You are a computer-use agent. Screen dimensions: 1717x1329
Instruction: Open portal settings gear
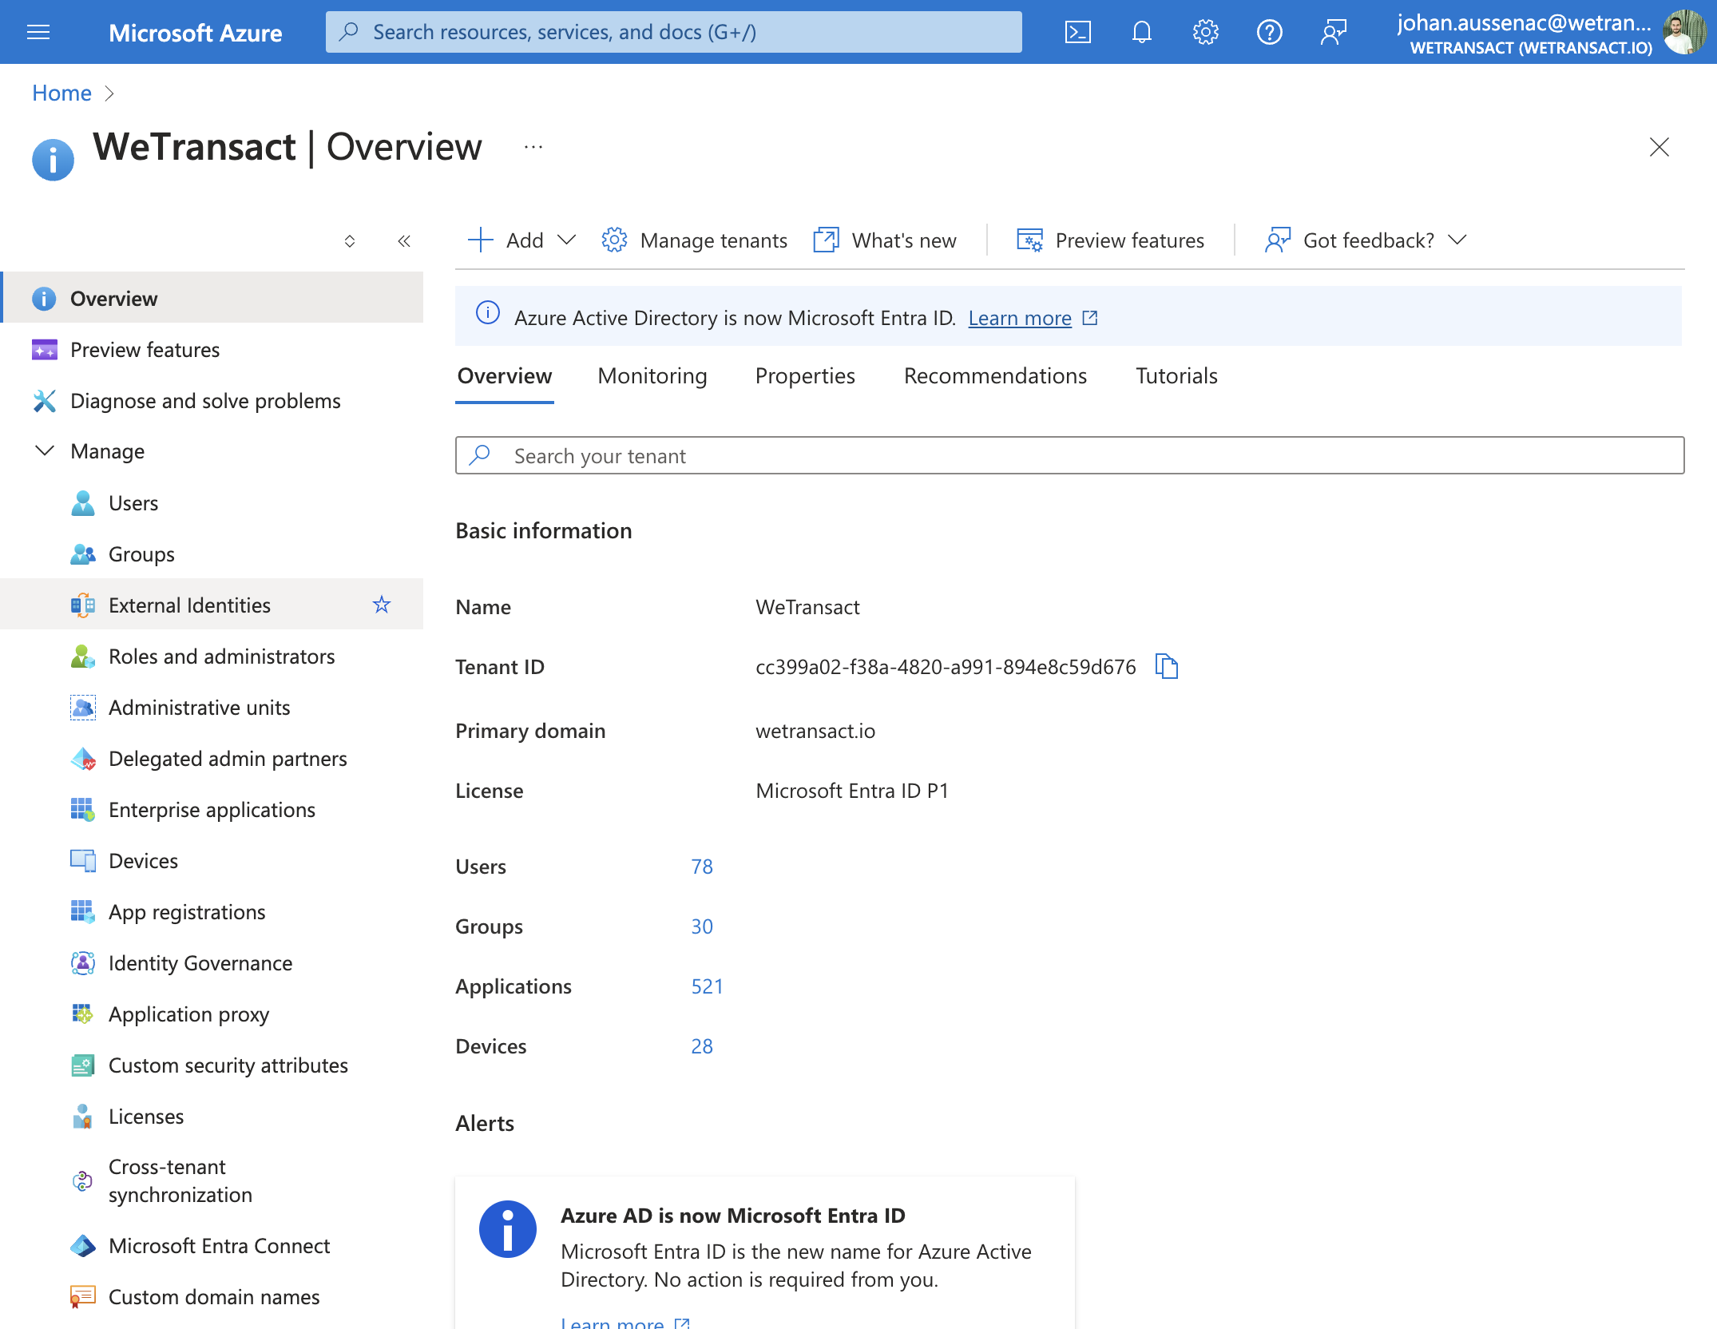pyautogui.click(x=1206, y=32)
